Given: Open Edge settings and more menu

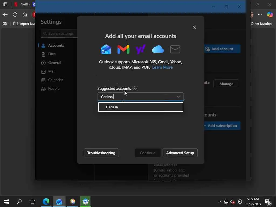Looking at the screenshot, I should pos(260,15).
